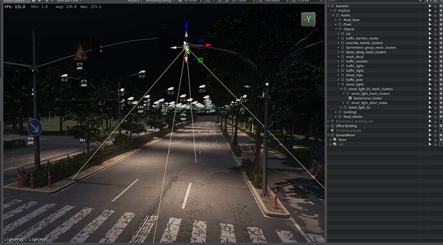Screen dimensions: 443x245
Task: Click the green plane handle on gizmo
Action: point(200,60)
